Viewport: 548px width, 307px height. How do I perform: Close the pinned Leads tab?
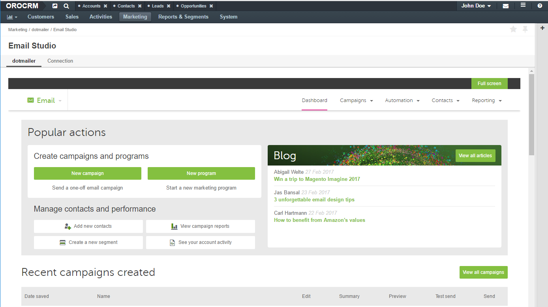(169, 6)
